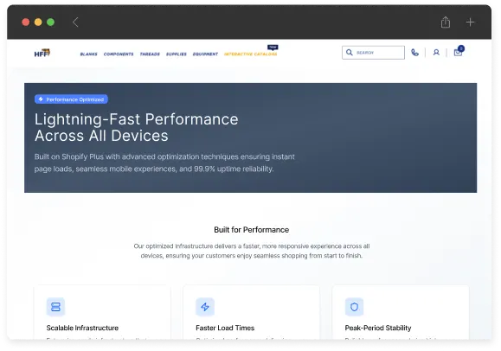
Task: Open Interactive Catalogs link
Action: tap(251, 54)
